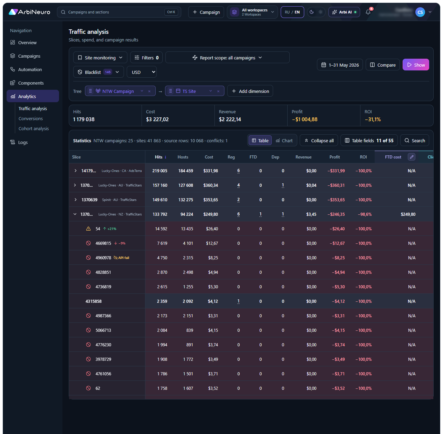The height and width of the screenshot is (434, 443).
Task: Open the CS user avatar
Action: coord(420,12)
